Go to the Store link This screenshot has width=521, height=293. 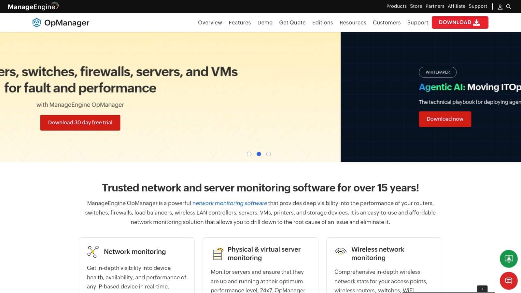pos(416,6)
